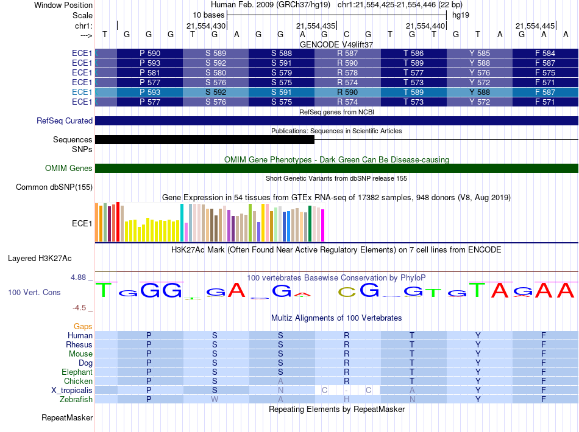Viewport: 579px width, 432px height.
Task: Click the F 584 codon in first ECE1 row
Action: tap(545, 53)
